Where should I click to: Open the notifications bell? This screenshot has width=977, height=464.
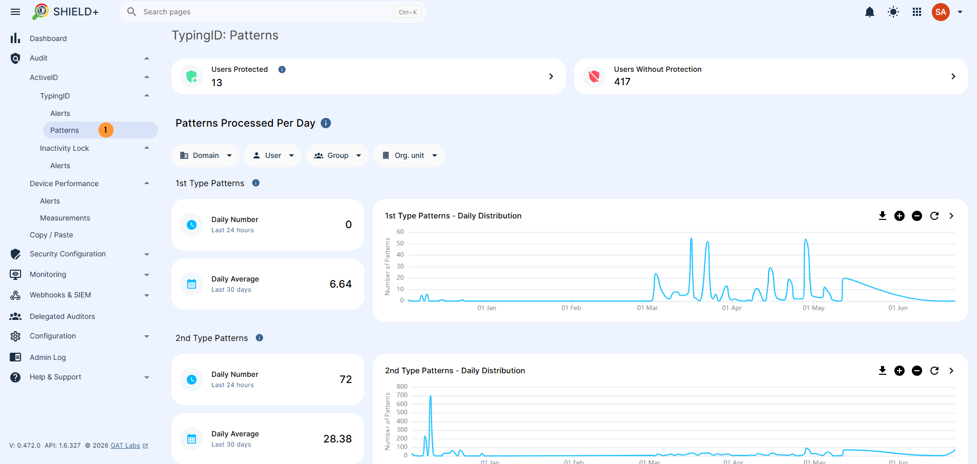click(x=870, y=12)
